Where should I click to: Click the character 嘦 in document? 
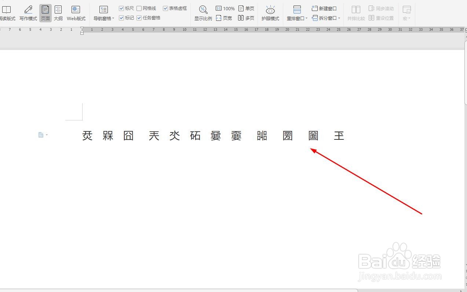(216, 136)
